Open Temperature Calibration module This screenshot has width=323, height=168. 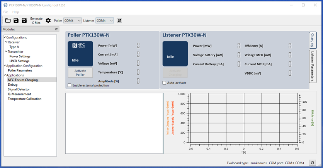24,98
